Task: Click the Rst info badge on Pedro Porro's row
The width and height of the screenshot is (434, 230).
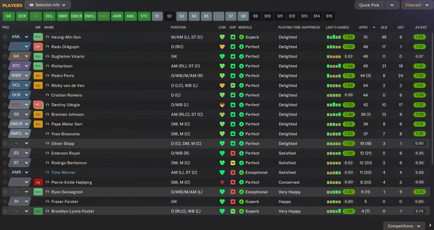Action: point(38,76)
